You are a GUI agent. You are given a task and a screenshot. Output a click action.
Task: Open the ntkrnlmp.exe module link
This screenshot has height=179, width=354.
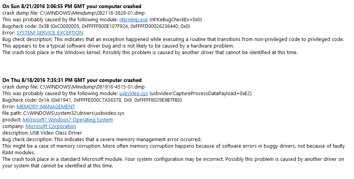(134, 20)
